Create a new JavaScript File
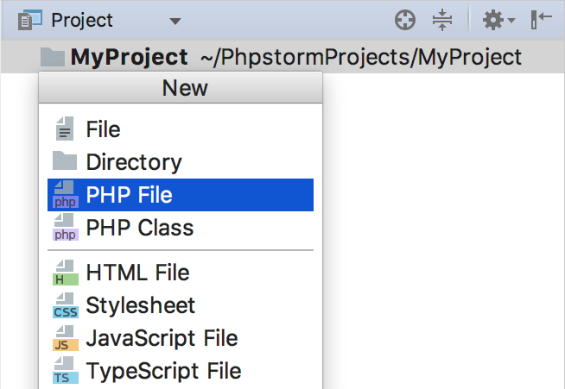 tap(181, 338)
